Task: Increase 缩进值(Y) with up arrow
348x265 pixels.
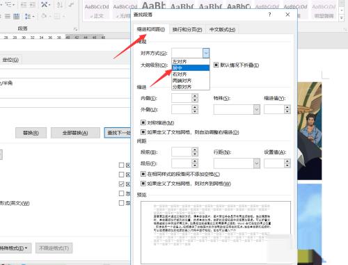Action: tap(287, 107)
